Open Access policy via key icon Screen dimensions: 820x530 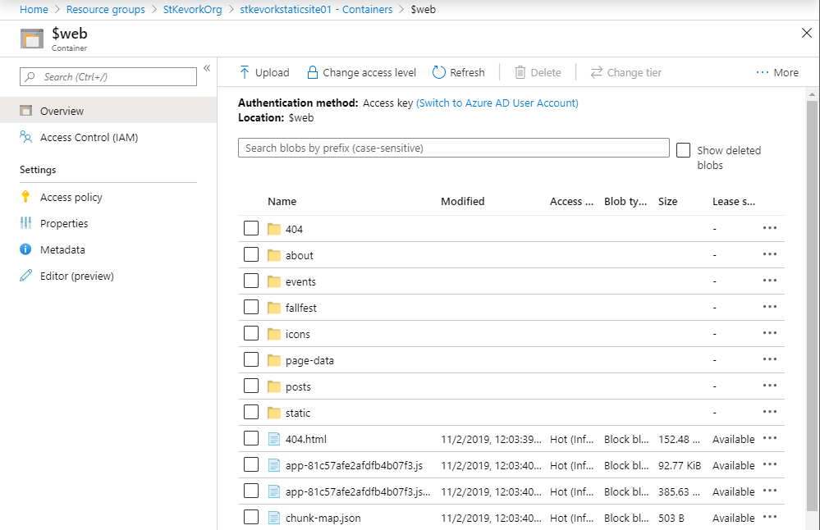click(25, 197)
